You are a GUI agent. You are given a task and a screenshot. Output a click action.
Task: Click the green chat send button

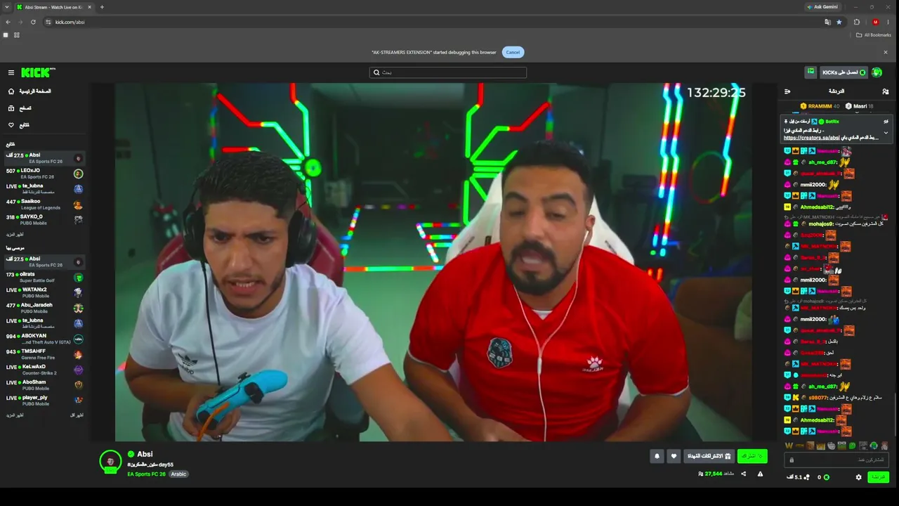pos(878,477)
